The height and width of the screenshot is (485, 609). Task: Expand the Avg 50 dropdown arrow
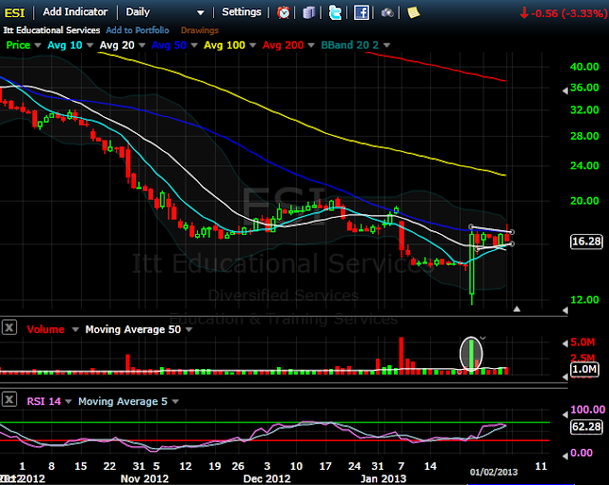pos(194,46)
